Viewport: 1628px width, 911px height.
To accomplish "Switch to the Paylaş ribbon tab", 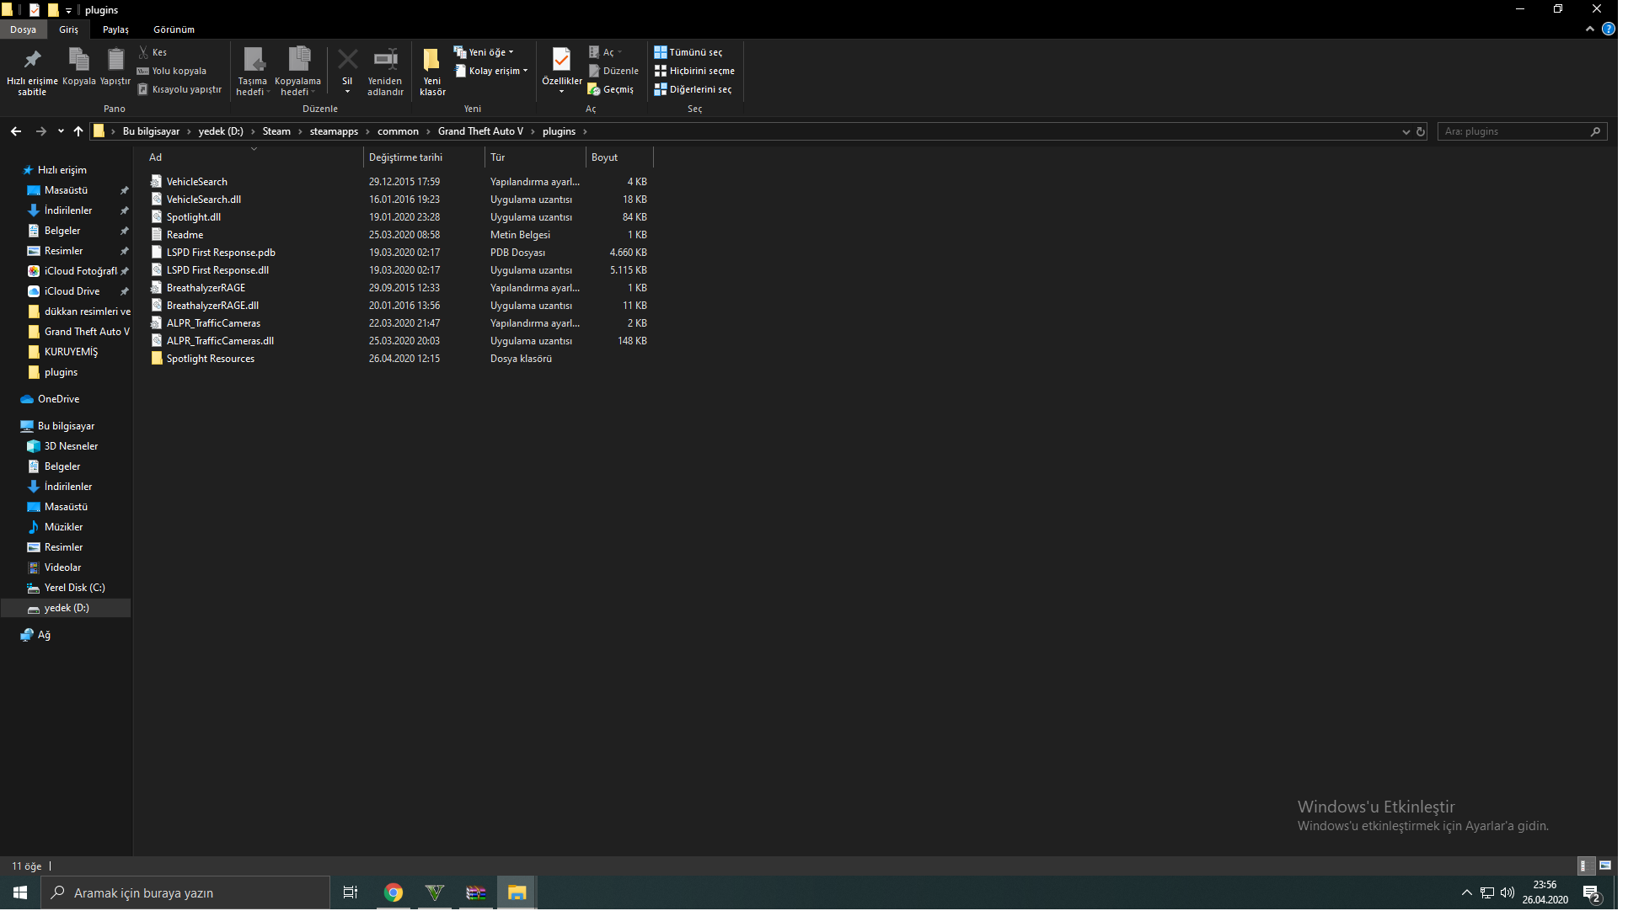I will (x=116, y=29).
